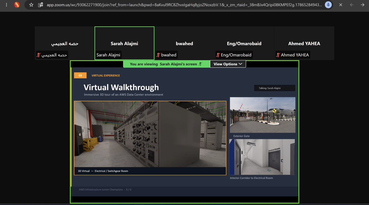Click the muted mic icon beside Eng/Omarobaid's name label
Screen dimensions: 369x205
(218, 55)
